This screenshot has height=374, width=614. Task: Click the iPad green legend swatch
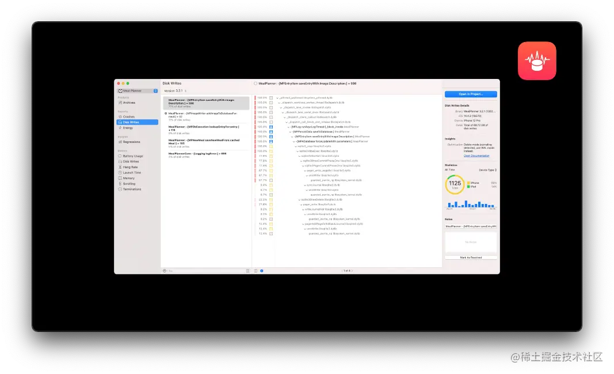(468, 187)
